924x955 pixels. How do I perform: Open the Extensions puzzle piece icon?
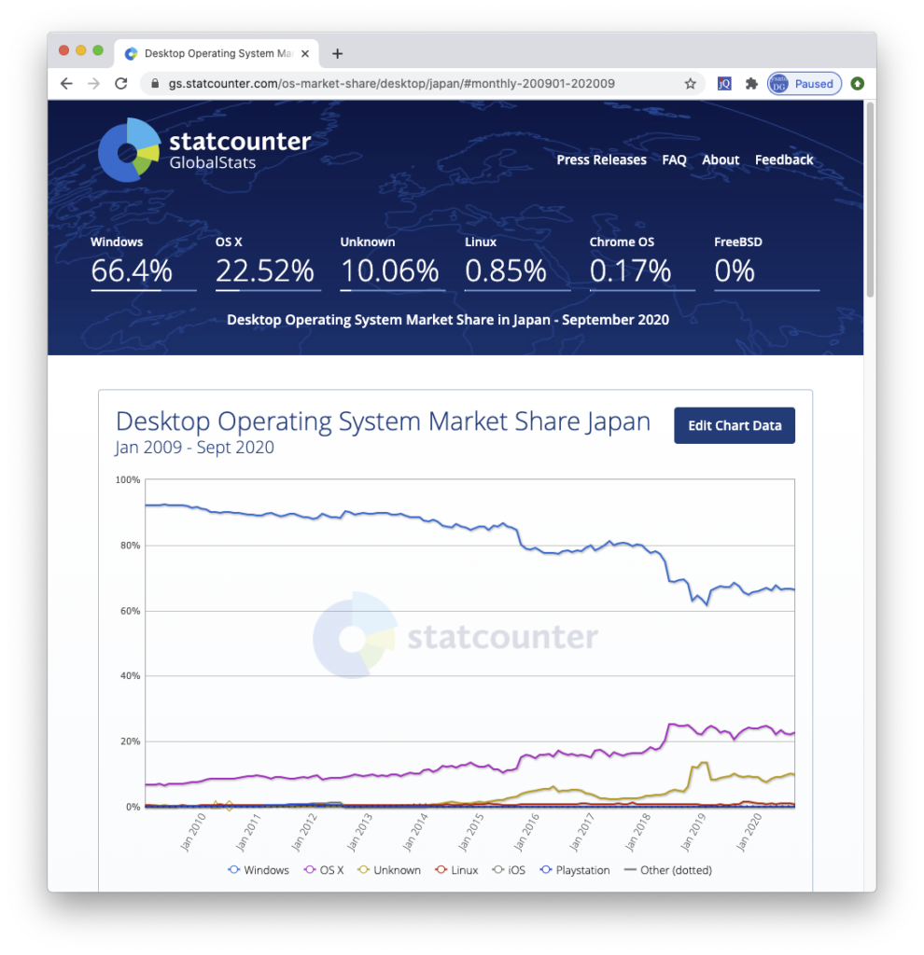pyautogui.click(x=751, y=84)
